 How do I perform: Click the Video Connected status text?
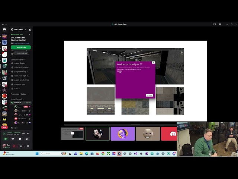(14, 132)
